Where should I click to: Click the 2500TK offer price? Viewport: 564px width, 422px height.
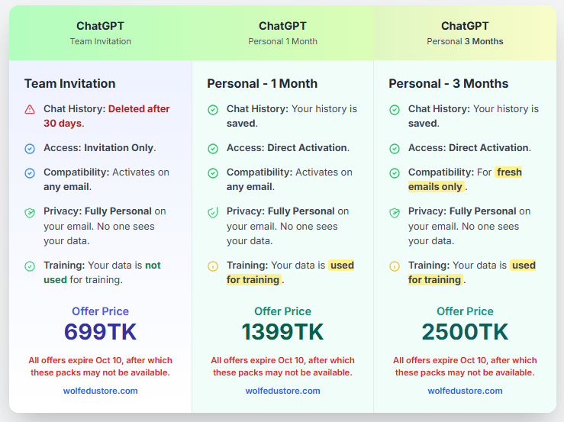point(465,332)
